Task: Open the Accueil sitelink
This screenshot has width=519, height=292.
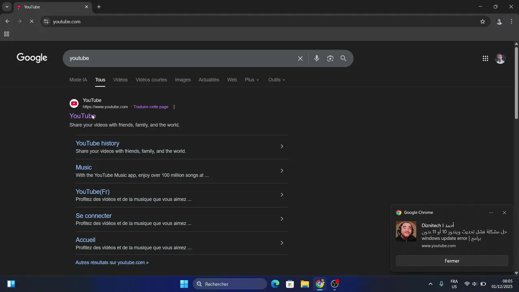Action: click(x=86, y=240)
